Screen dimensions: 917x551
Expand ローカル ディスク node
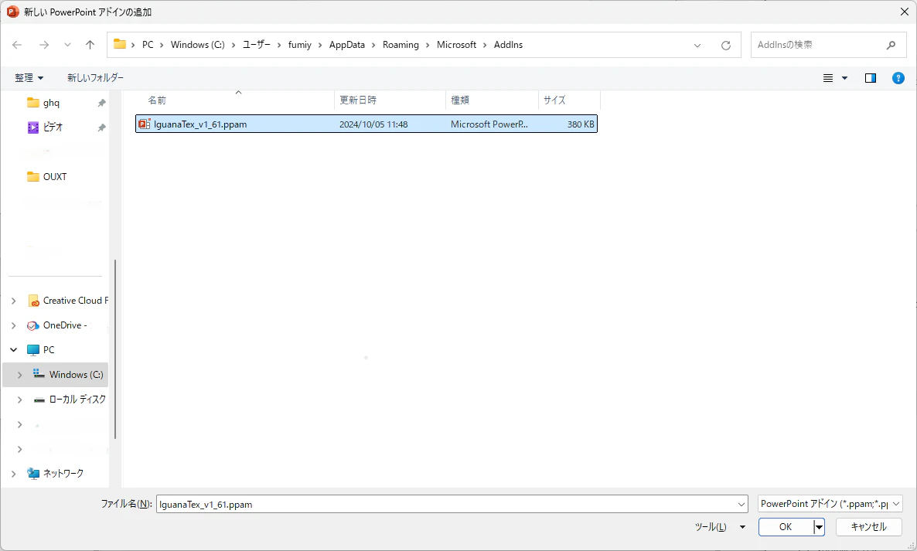point(19,400)
